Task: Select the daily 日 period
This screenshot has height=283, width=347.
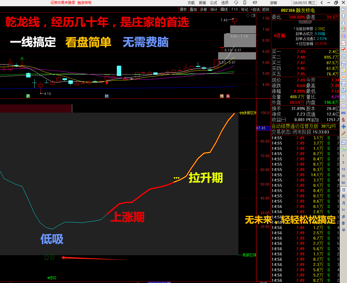Action: coord(343,190)
